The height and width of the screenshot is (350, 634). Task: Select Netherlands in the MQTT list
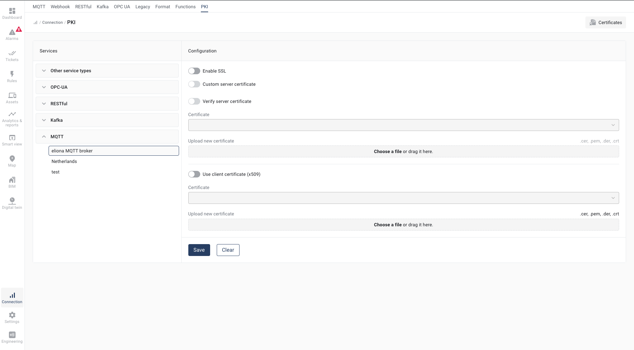pos(64,161)
